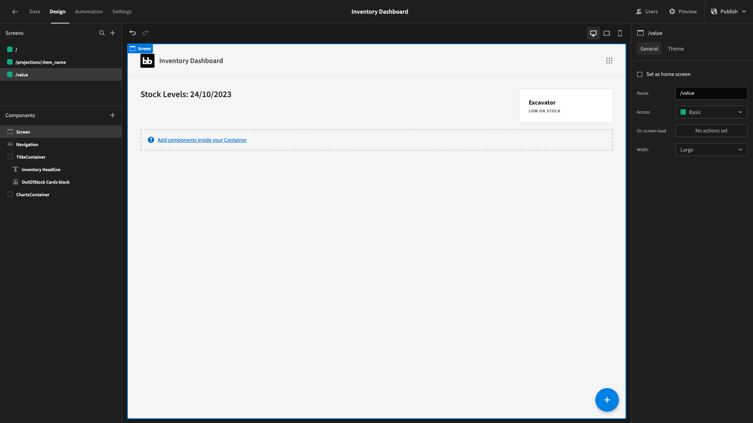Switch to mobile preview size
Viewport: 753px width, 423px height.
620,33
